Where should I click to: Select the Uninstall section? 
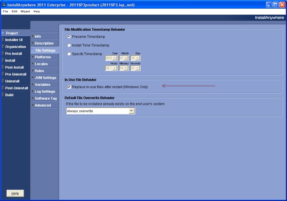tap(16, 81)
